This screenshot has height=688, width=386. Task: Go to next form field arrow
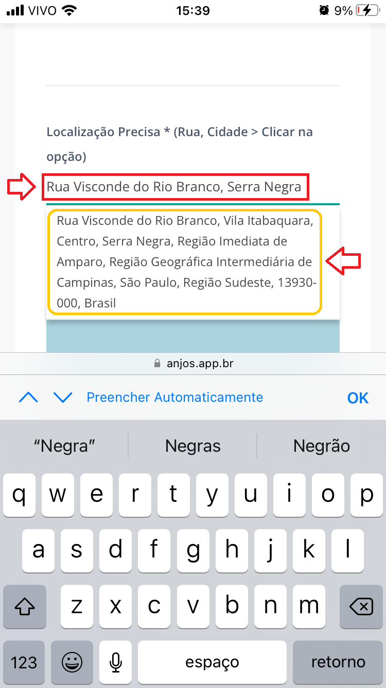click(63, 397)
